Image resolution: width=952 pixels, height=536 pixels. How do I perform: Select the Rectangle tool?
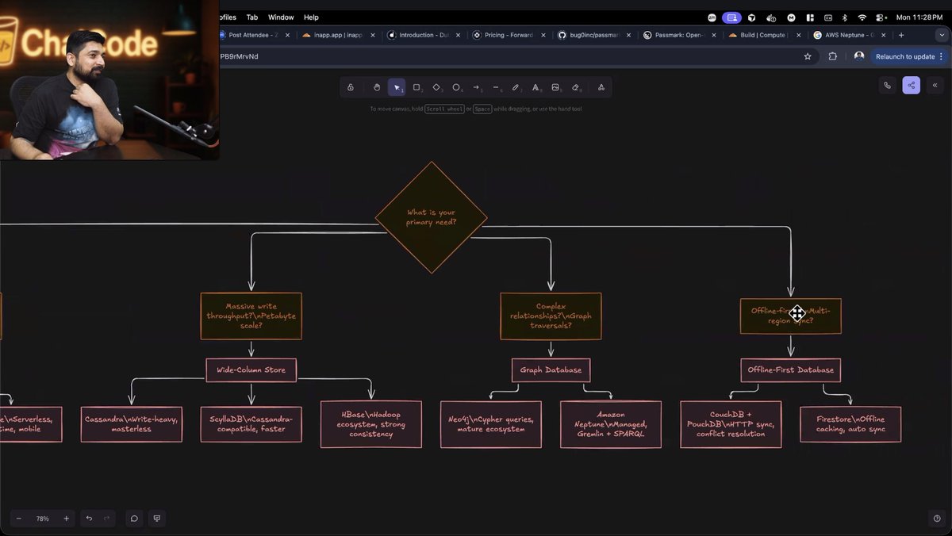click(418, 87)
